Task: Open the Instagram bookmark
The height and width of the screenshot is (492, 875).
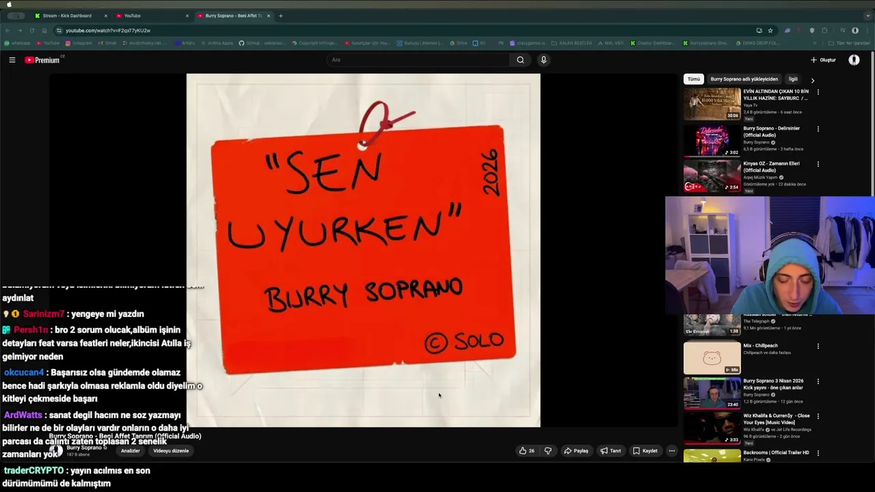Action: (x=79, y=43)
